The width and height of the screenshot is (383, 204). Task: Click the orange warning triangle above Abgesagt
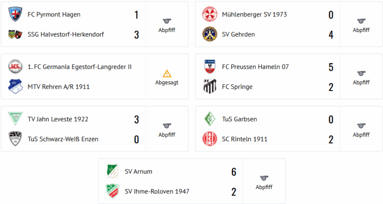167,73
